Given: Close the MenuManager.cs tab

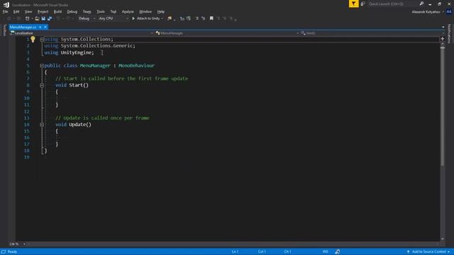Looking at the screenshot, I should point(45,27).
